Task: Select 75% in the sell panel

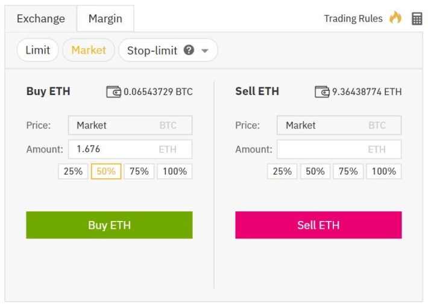Action: [x=348, y=171]
